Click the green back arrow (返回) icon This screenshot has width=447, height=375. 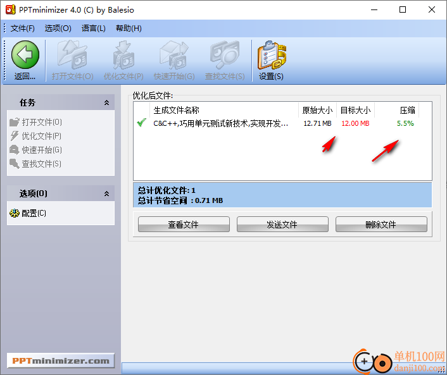25,54
